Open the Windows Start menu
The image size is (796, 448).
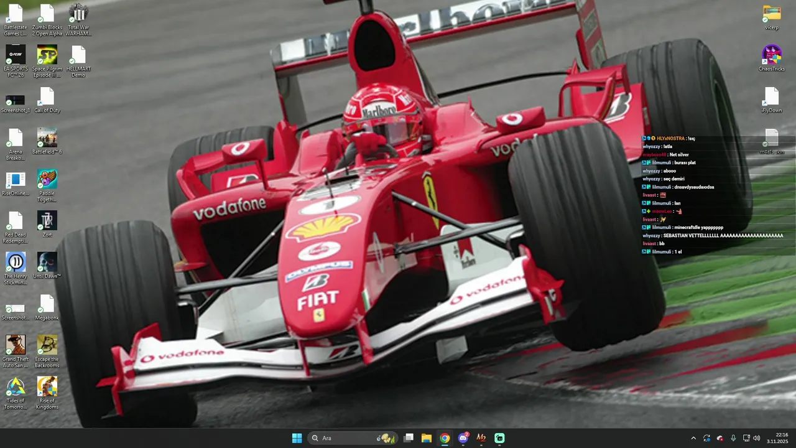point(297,438)
